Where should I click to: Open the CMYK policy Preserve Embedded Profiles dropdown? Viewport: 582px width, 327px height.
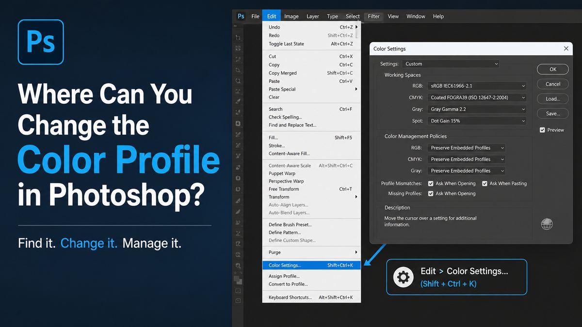467,159
